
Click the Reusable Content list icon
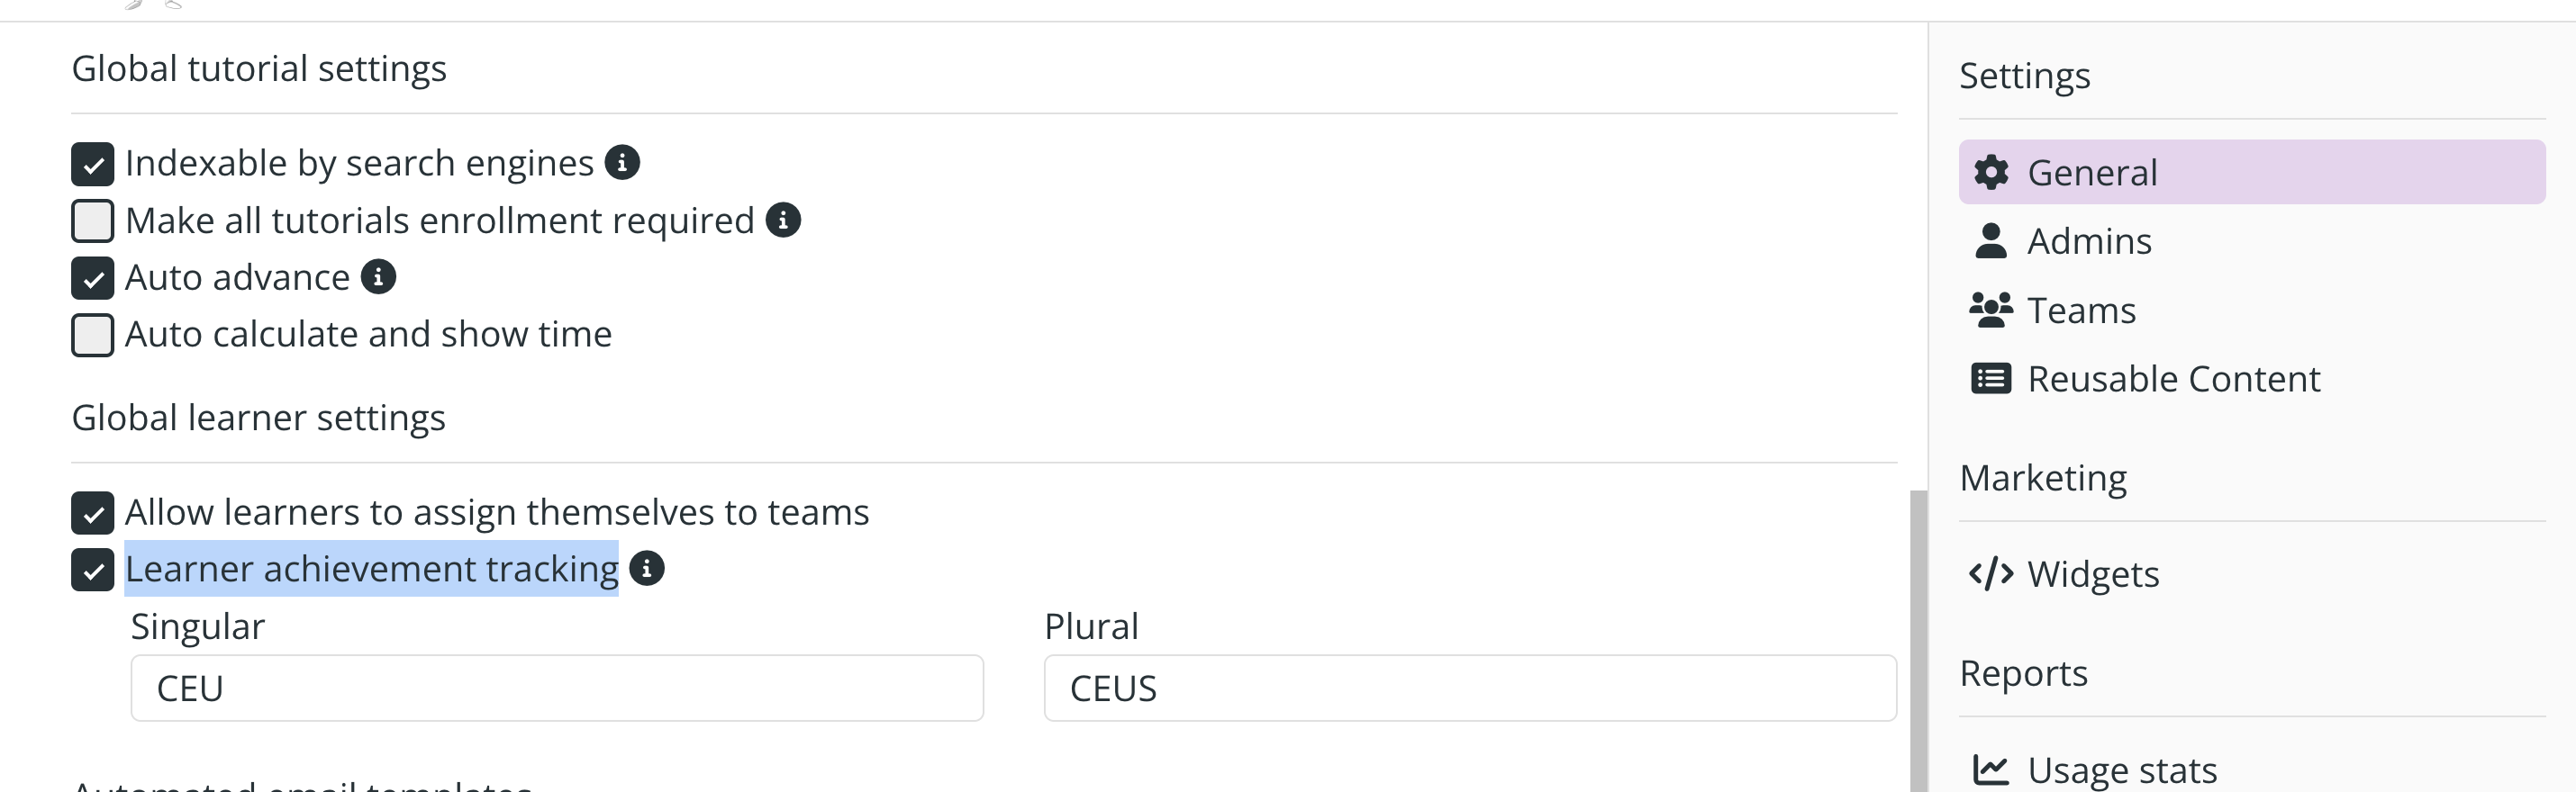(1991, 380)
